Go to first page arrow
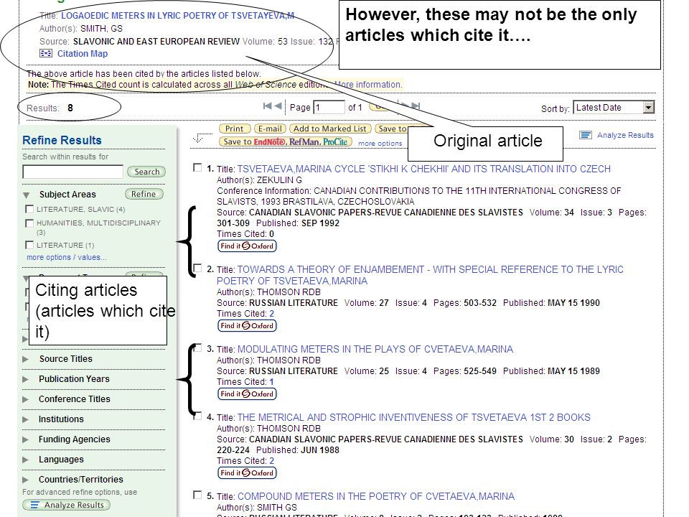Image resolution: width=689 pixels, height=517 pixels. 267,106
